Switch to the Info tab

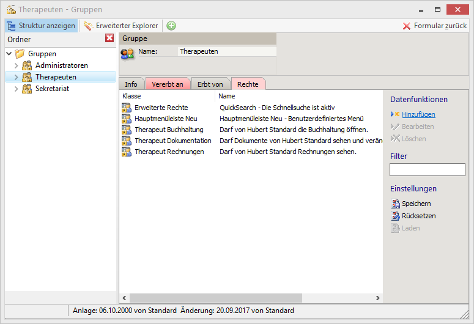[x=131, y=84]
